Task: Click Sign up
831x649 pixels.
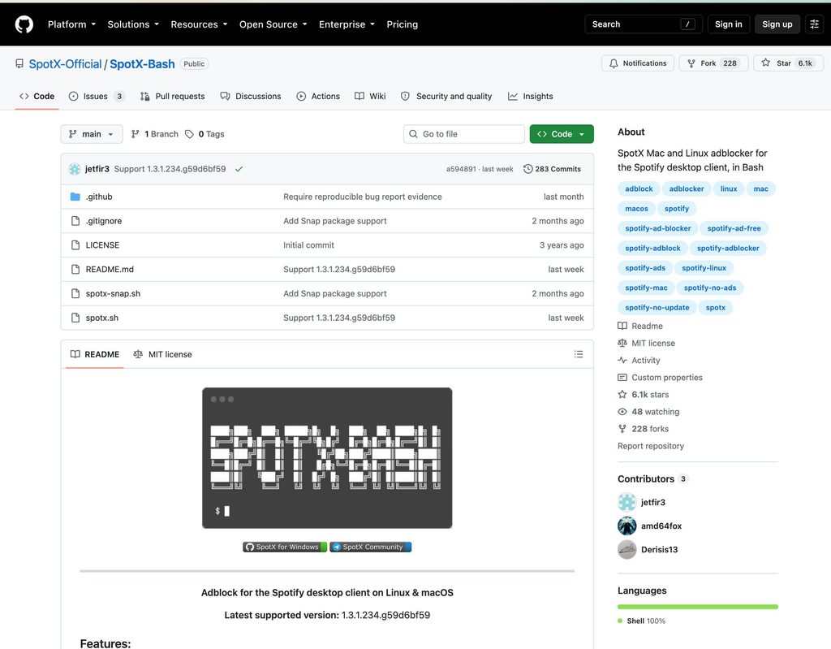Action: click(777, 24)
